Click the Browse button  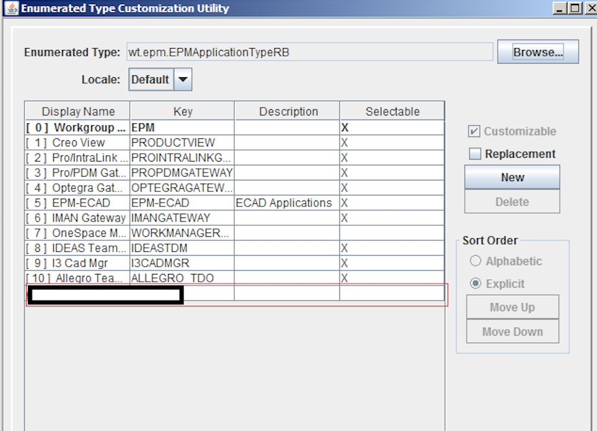pos(537,52)
